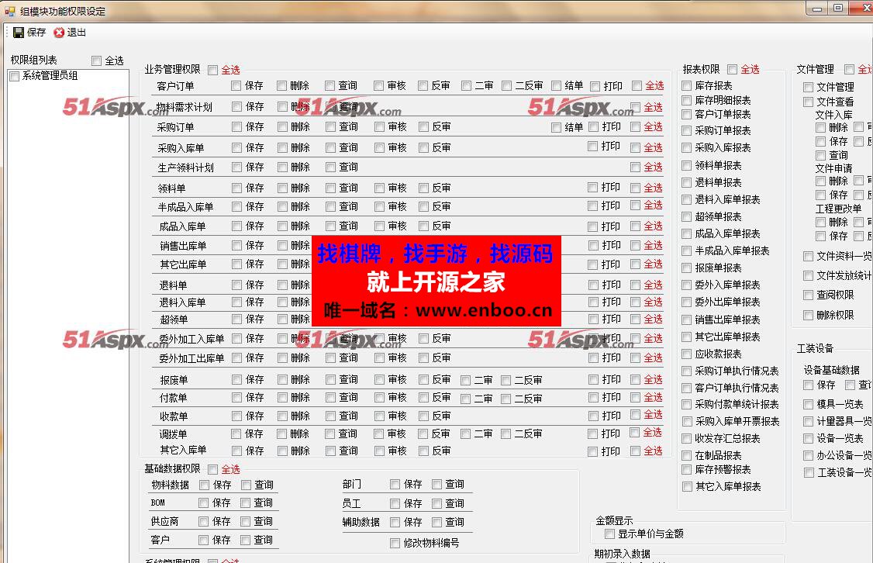Check 查询 in the 生产领料计划 row
The image size is (873, 563).
click(331, 167)
